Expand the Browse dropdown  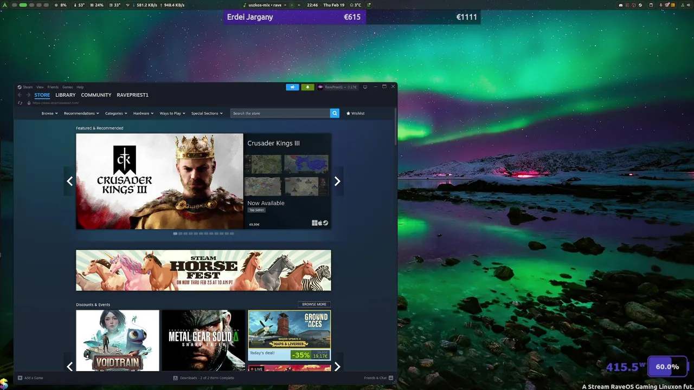[50, 113]
